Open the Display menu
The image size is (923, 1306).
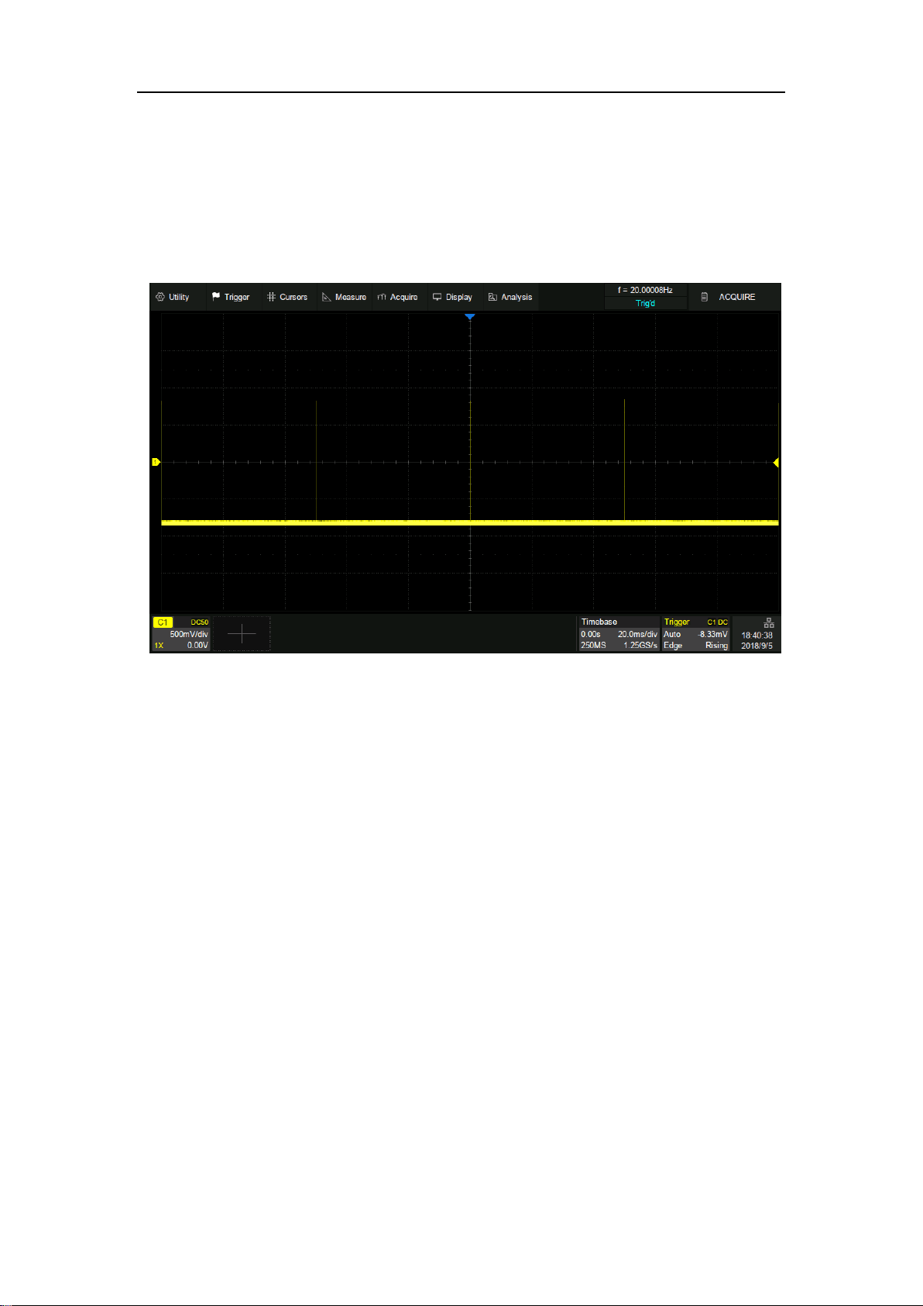coord(453,297)
